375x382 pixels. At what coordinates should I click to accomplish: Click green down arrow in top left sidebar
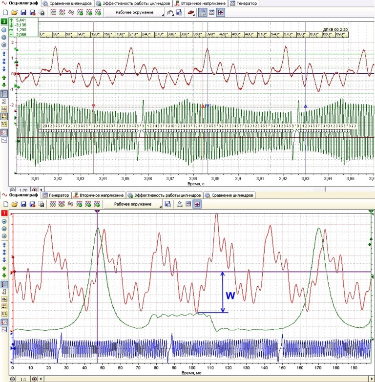(4, 85)
